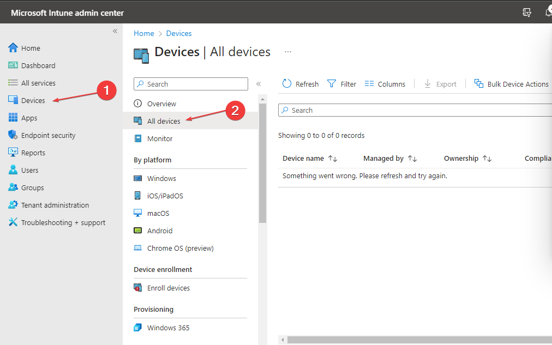Click the Home house icon in sidebar
Viewport: 552px width, 345px height.
click(x=13, y=48)
